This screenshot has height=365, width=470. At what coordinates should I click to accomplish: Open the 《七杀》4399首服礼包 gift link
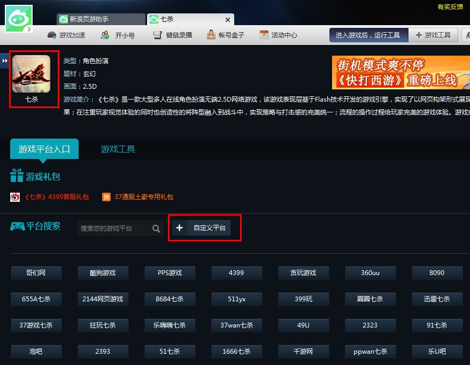[x=56, y=196]
